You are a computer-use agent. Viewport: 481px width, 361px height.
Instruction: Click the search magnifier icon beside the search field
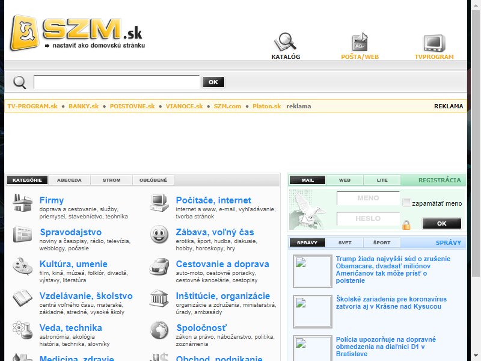coord(20,82)
